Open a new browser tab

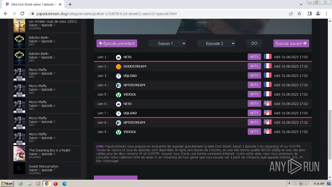click(x=70, y=4)
